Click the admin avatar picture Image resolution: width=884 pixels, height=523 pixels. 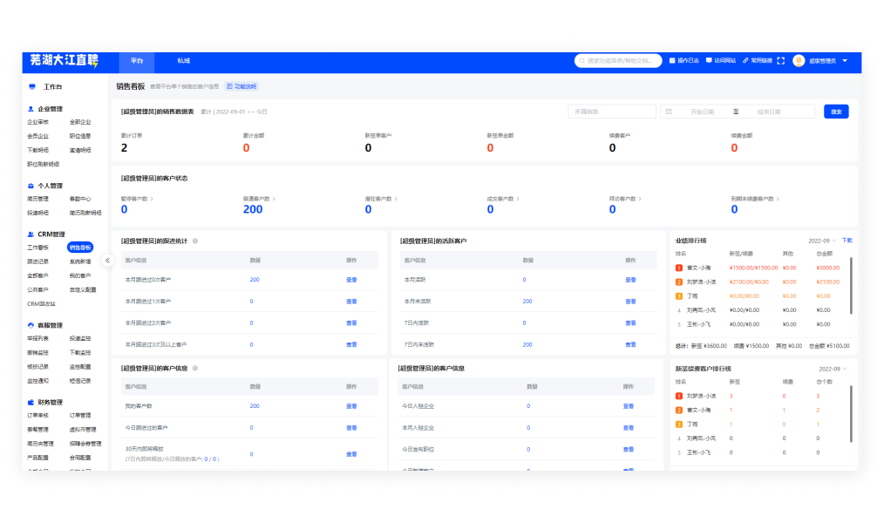(799, 61)
